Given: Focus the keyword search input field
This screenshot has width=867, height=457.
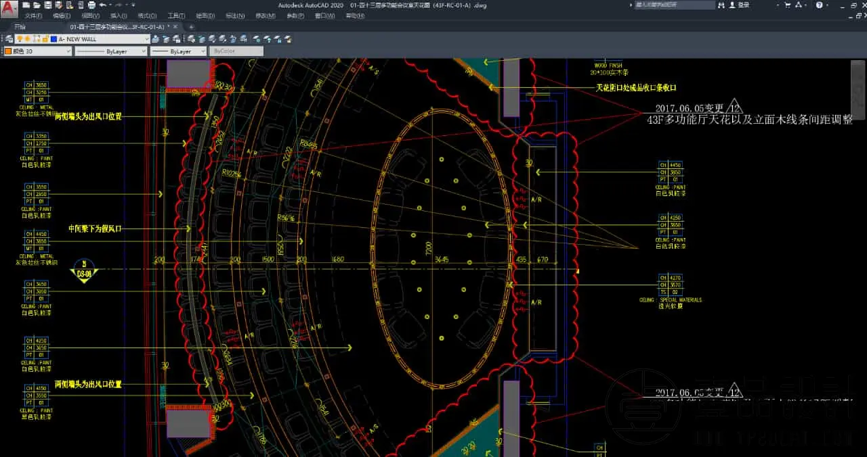Looking at the screenshot, I should click(675, 5).
